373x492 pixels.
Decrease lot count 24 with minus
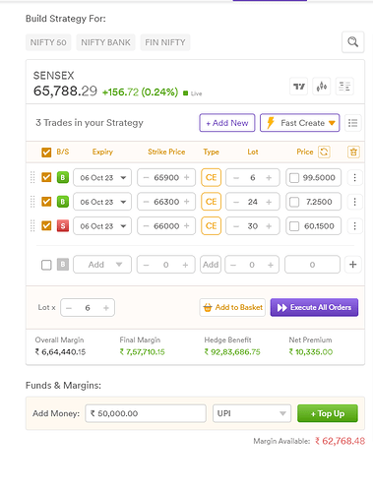coord(236,202)
